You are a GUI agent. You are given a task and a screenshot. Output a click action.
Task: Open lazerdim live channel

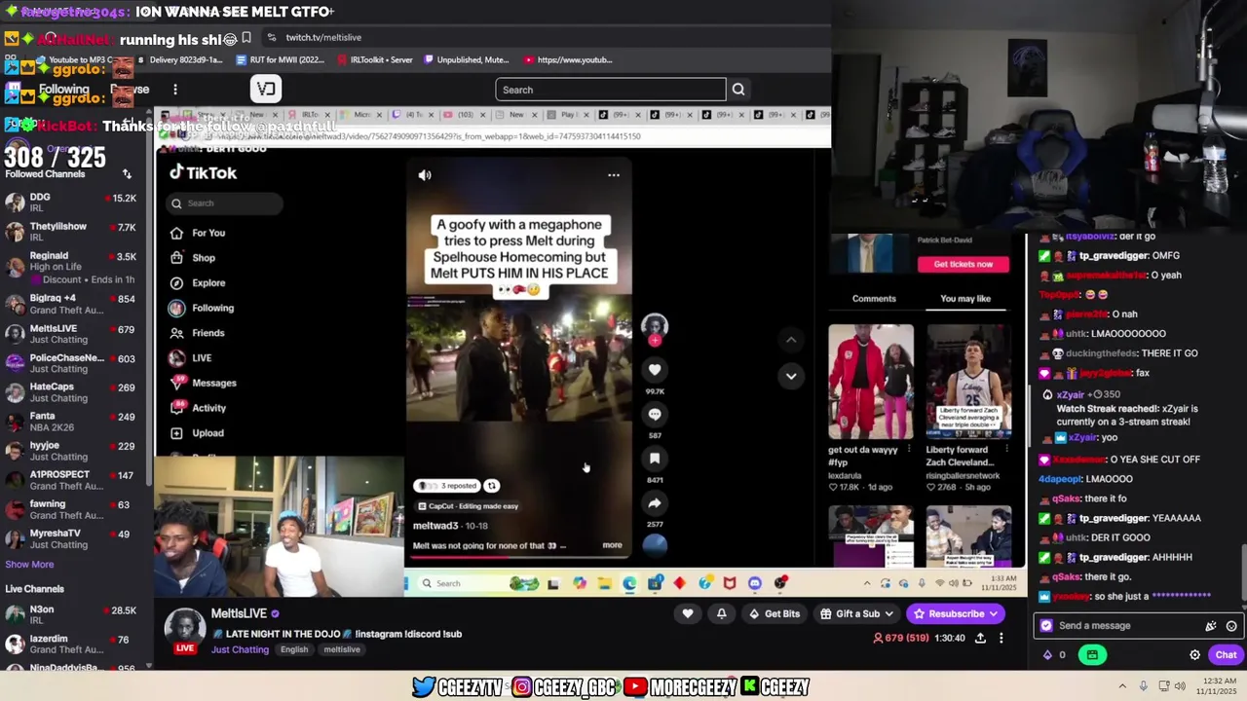[x=74, y=644]
